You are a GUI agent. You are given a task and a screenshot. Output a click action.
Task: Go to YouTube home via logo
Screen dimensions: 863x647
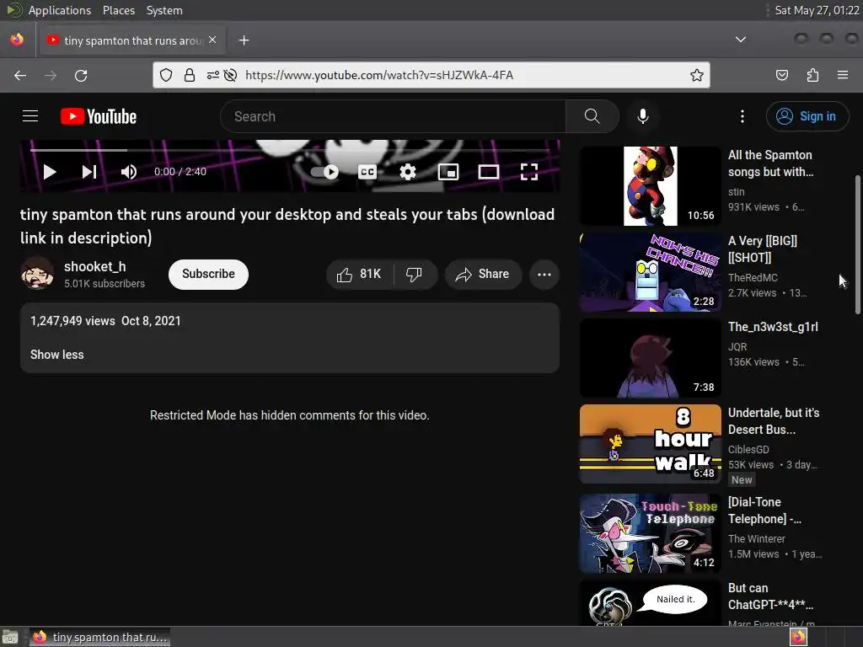(99, 116)
